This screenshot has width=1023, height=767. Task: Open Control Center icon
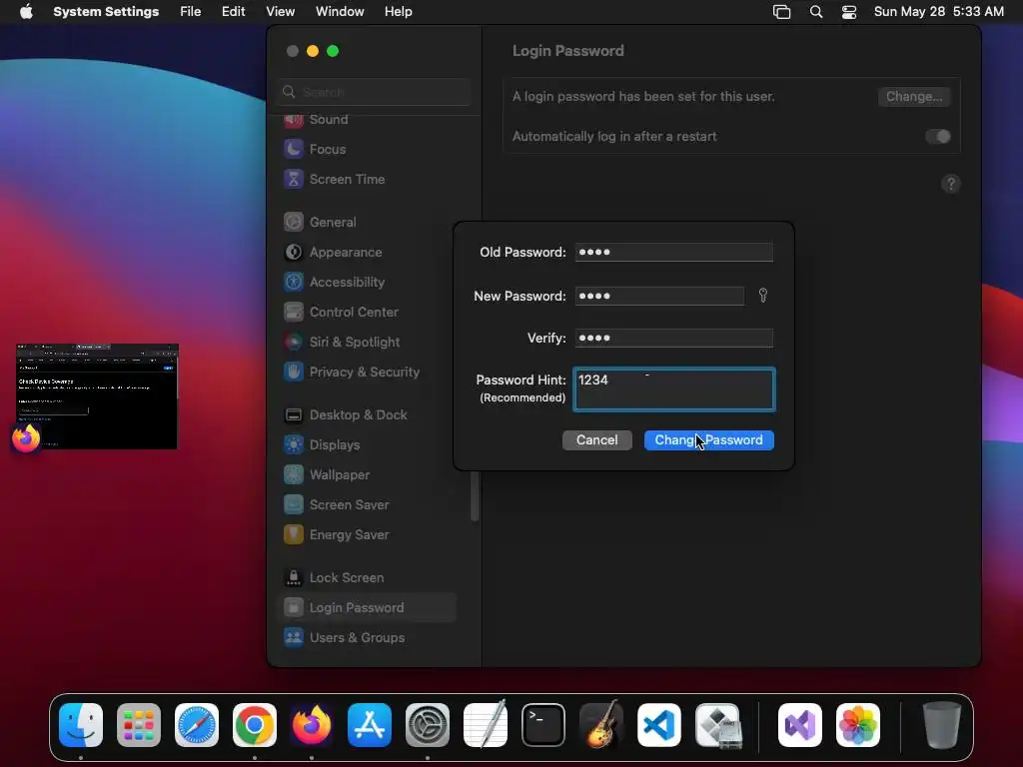click(294, 312)
